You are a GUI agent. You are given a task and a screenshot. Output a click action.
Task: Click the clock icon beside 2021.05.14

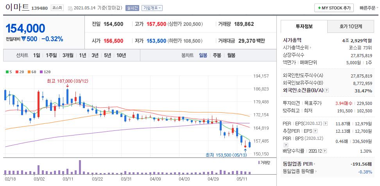coord(70,8)
